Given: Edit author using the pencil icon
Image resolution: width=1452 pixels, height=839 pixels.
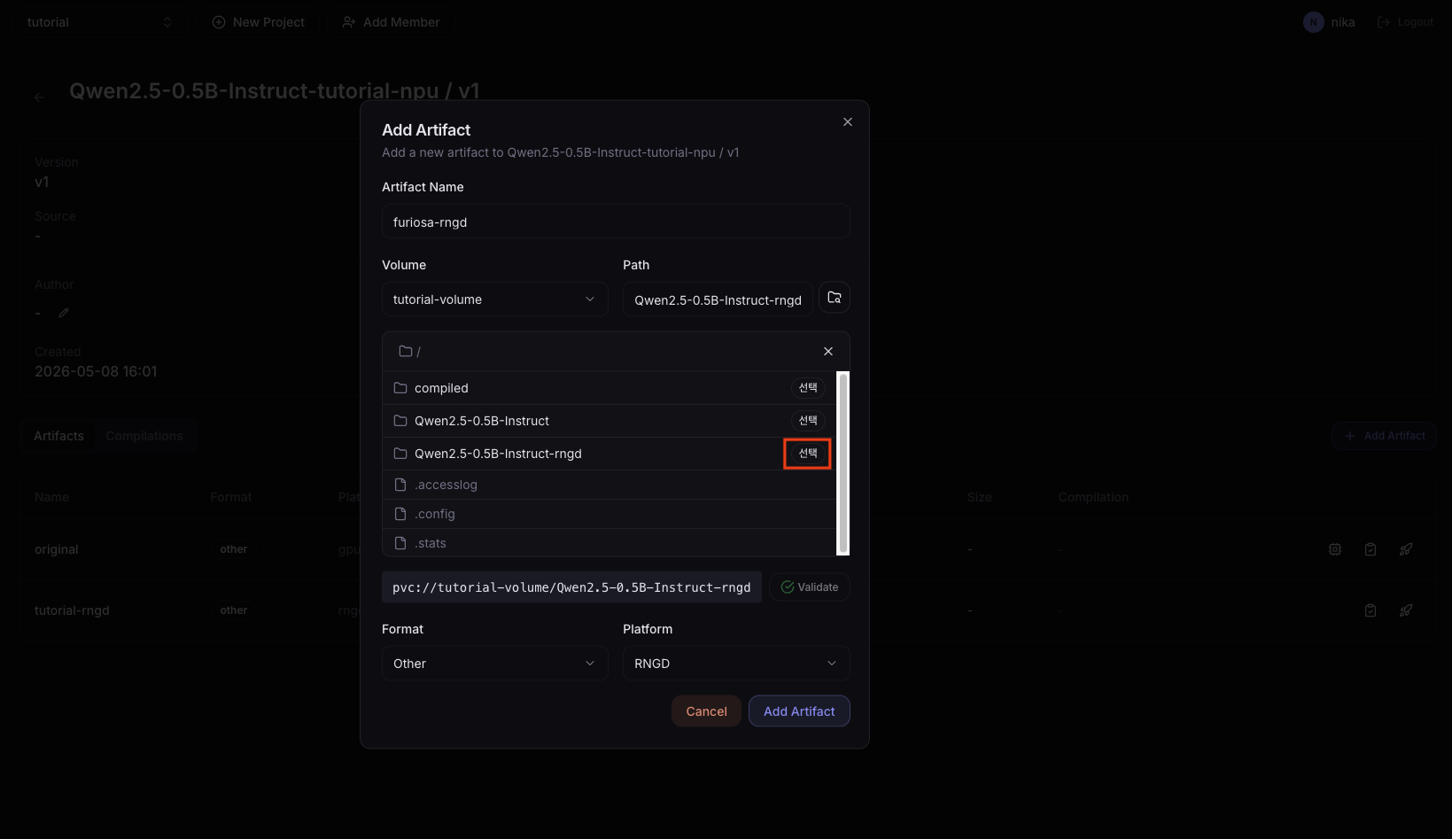Looking at the screenshot, I should pos(64,313).
